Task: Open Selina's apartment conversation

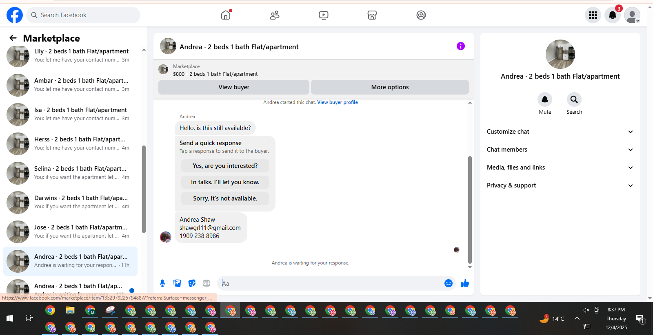Action: tap(70, 173)
